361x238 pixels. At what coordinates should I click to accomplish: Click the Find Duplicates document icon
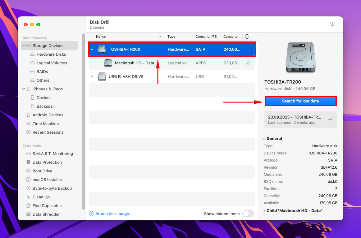28,206
